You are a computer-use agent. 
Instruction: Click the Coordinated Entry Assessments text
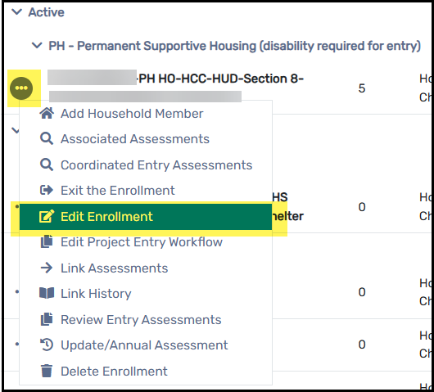[x=156, y=165]
